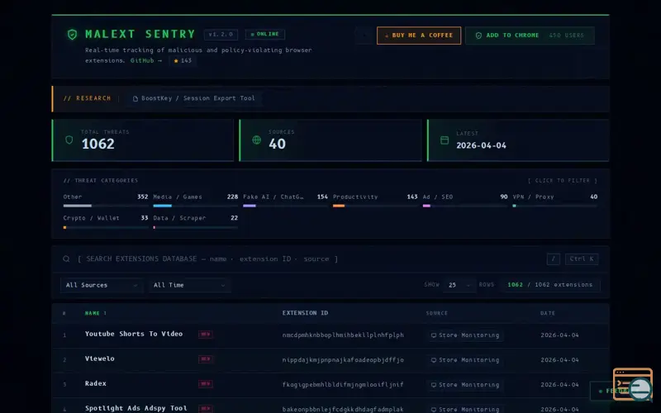Click the shield icon in Total Threats card
661x413 pixels.
click(69, 140)
